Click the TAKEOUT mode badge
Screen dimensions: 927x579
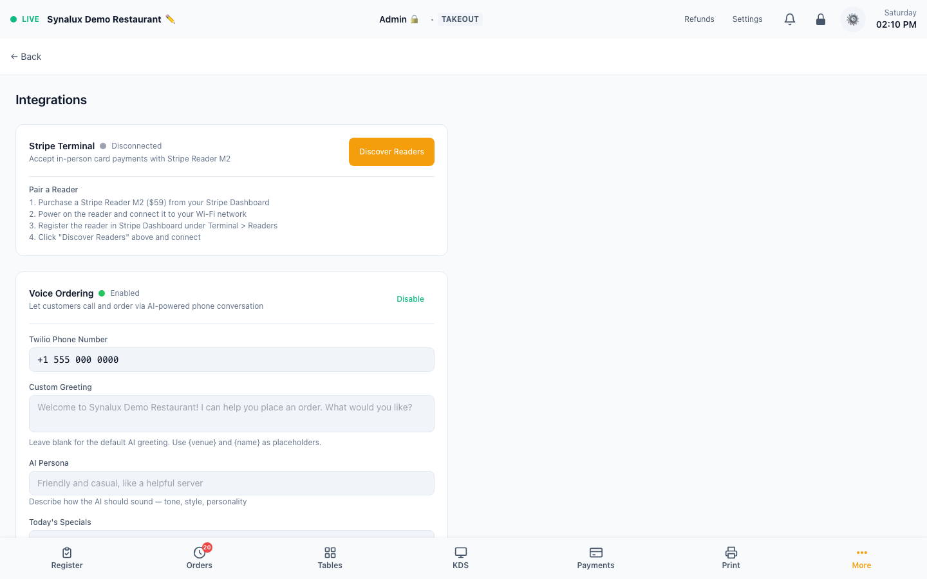460,19
